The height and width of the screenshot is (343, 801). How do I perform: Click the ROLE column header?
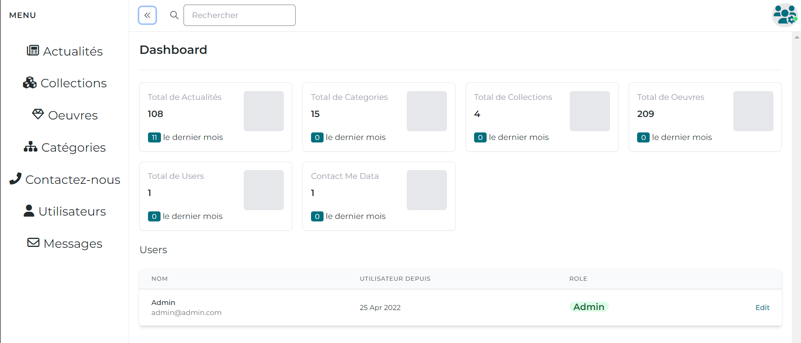click(578, 279)
